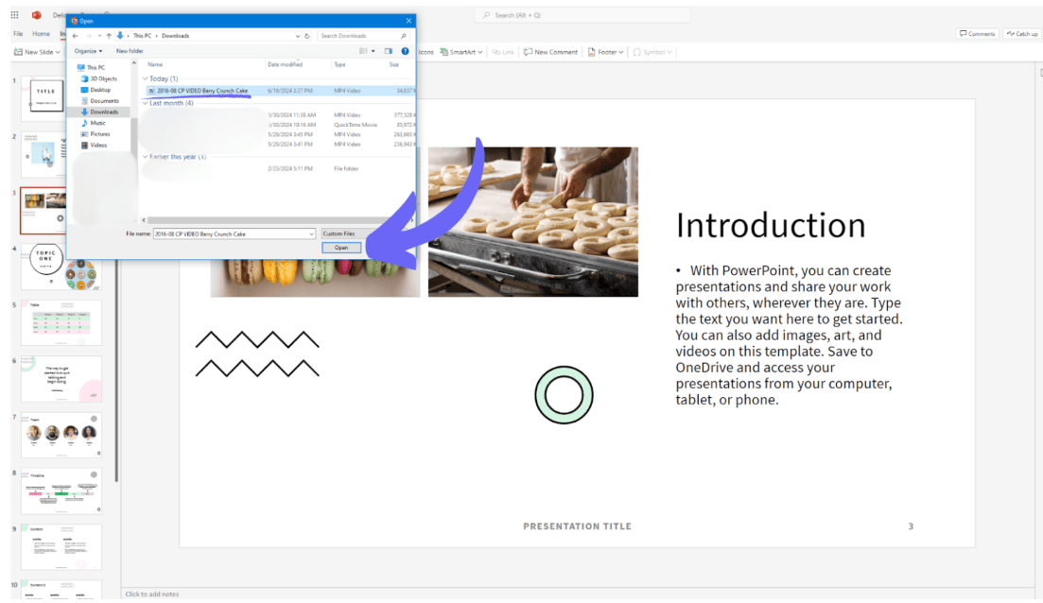Click the Help icon in Open dialog
Viewport: 1043px width, 603px height.
click(406, 51)
